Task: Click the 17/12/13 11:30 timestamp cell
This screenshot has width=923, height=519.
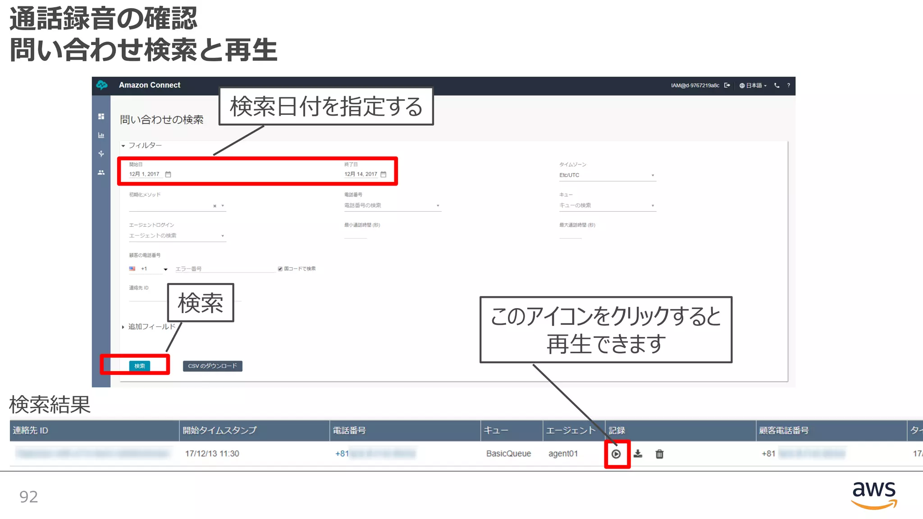Action: 212,454
